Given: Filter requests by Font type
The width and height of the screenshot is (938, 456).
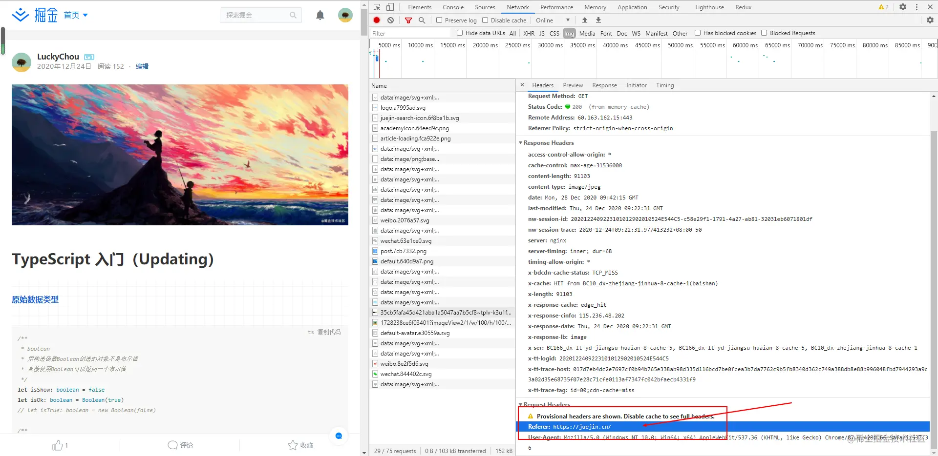Looking at the screenshot, I should 606,33.
